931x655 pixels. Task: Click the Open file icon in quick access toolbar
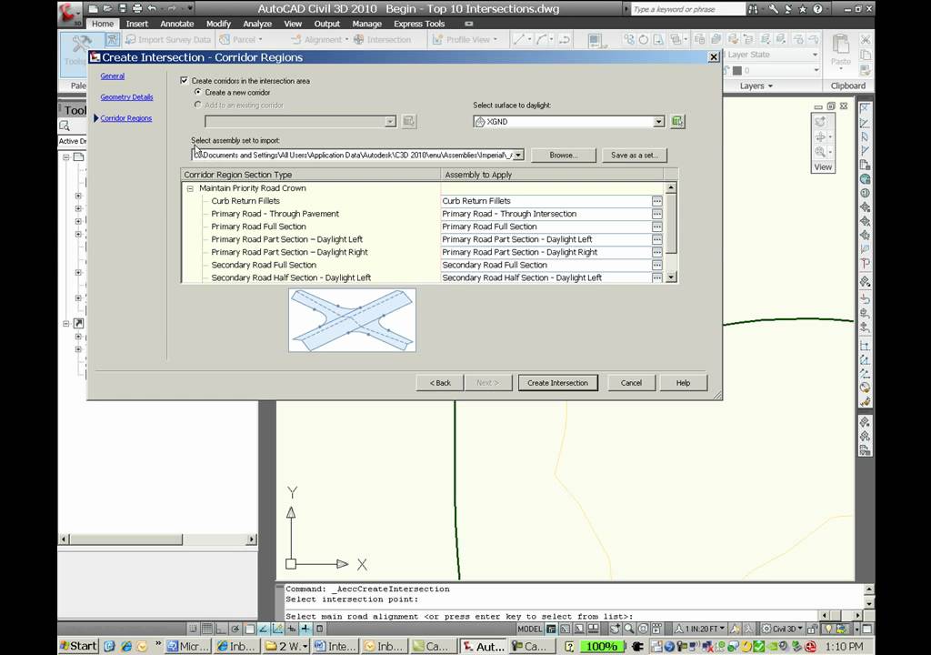pos(107,9)
